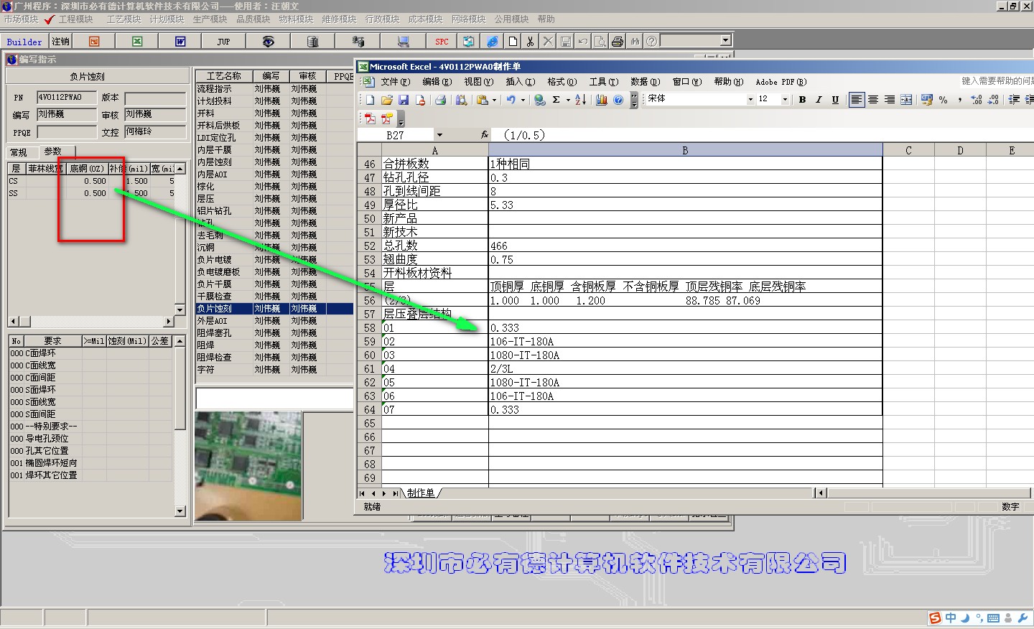Click the green Excel icon in main toolbar
The image size is (1034, 629).
click(137, 42)
